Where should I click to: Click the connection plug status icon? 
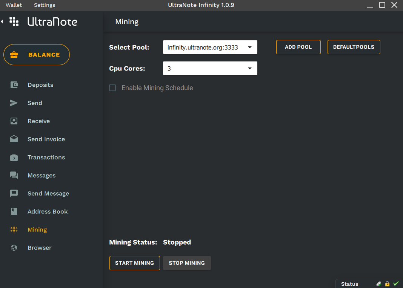(378, 283)
